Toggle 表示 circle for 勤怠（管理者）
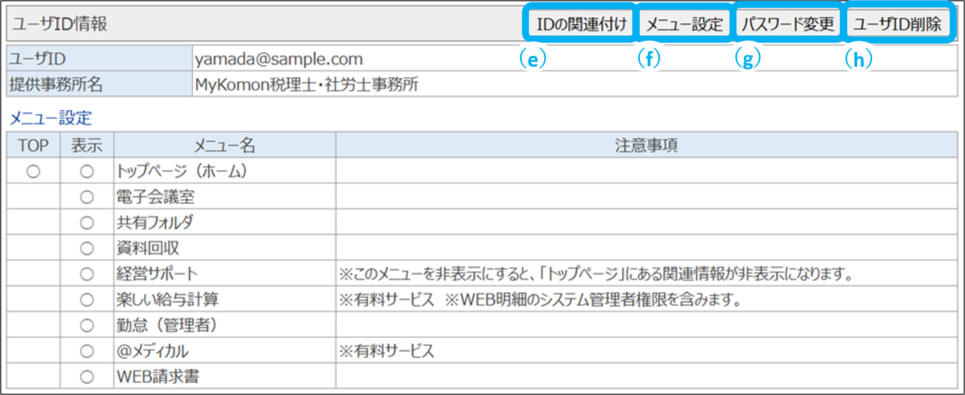The height and width of the screenshot is (395, 965). (87, 325)
